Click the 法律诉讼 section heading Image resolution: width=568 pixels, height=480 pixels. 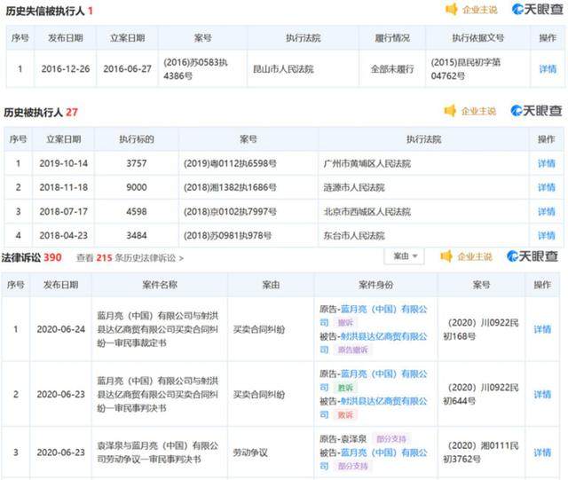[x=31, y=257]
